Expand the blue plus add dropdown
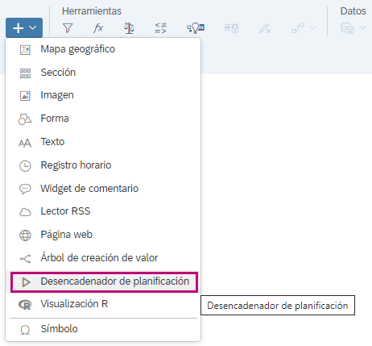Screen dimensions: 372x346 click(24, 27)
